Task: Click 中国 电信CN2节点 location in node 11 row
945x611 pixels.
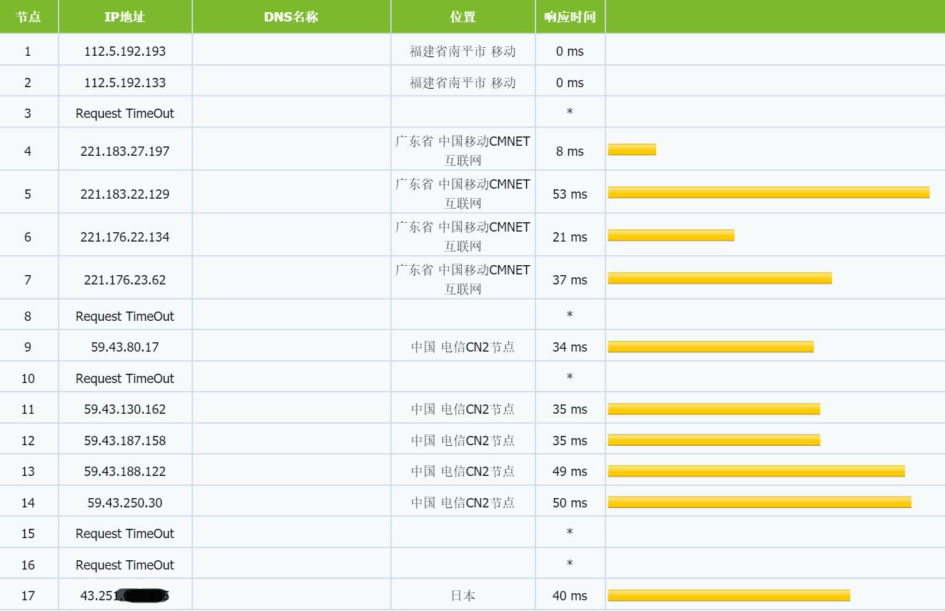Action: pyautogui.click(x=462, y=409)
